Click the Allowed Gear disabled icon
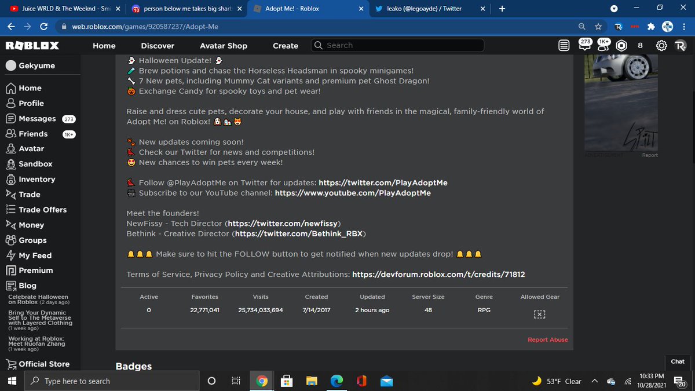This screenshot has height=391, width=695. pos(540,314)
